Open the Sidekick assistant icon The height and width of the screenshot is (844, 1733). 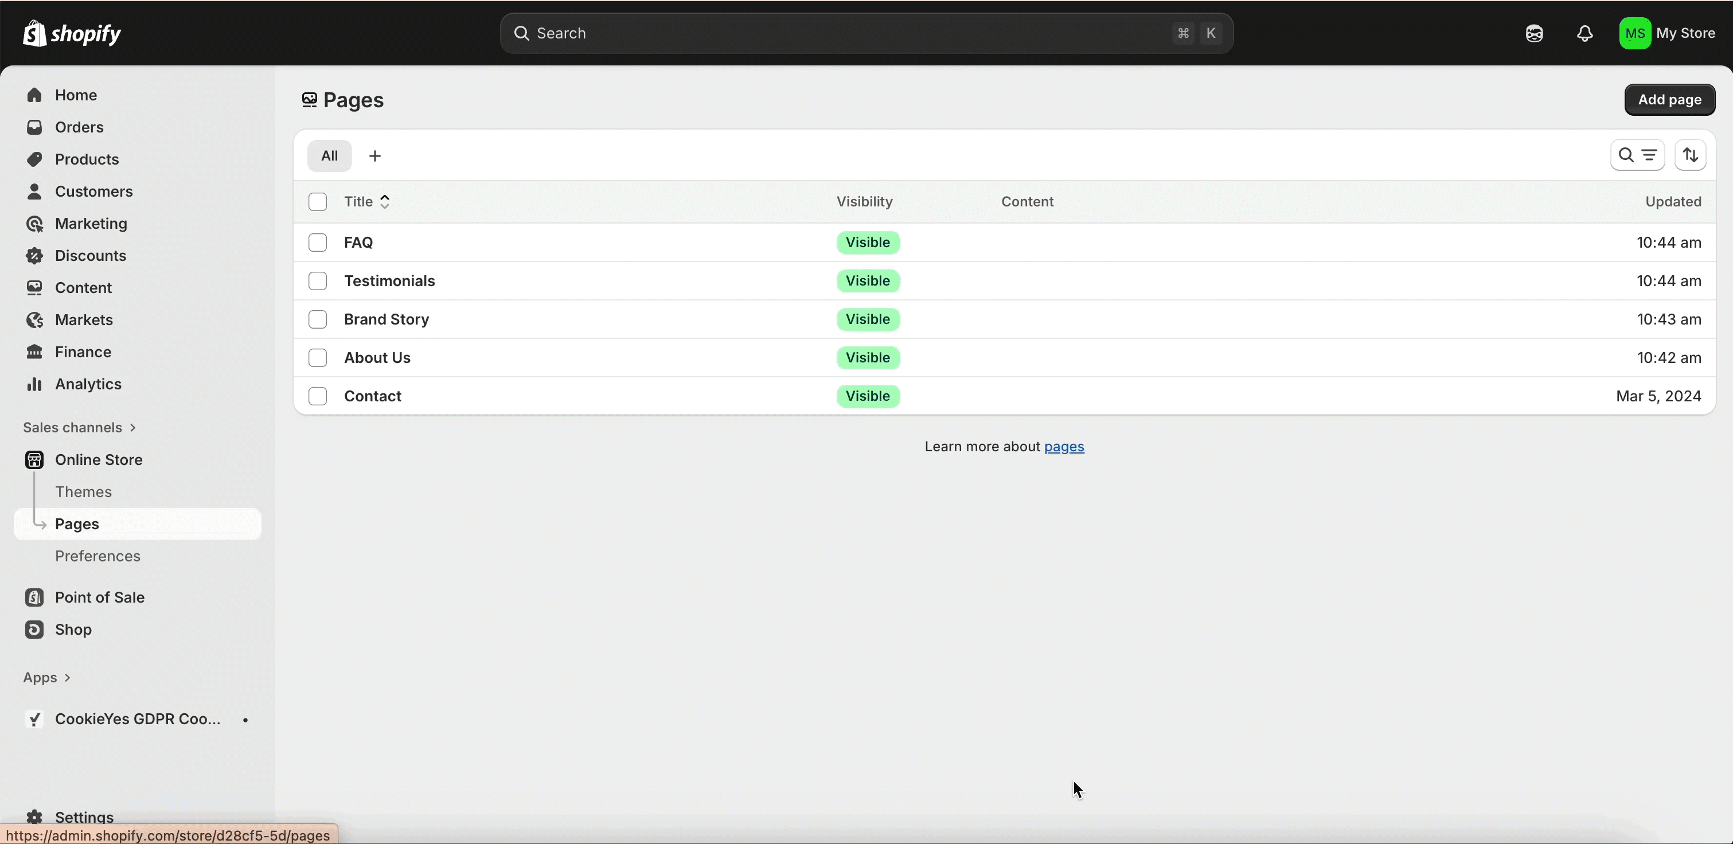coord(1534,34)
